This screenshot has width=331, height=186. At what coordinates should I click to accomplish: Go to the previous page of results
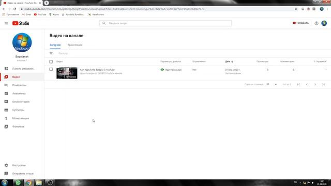307,84
